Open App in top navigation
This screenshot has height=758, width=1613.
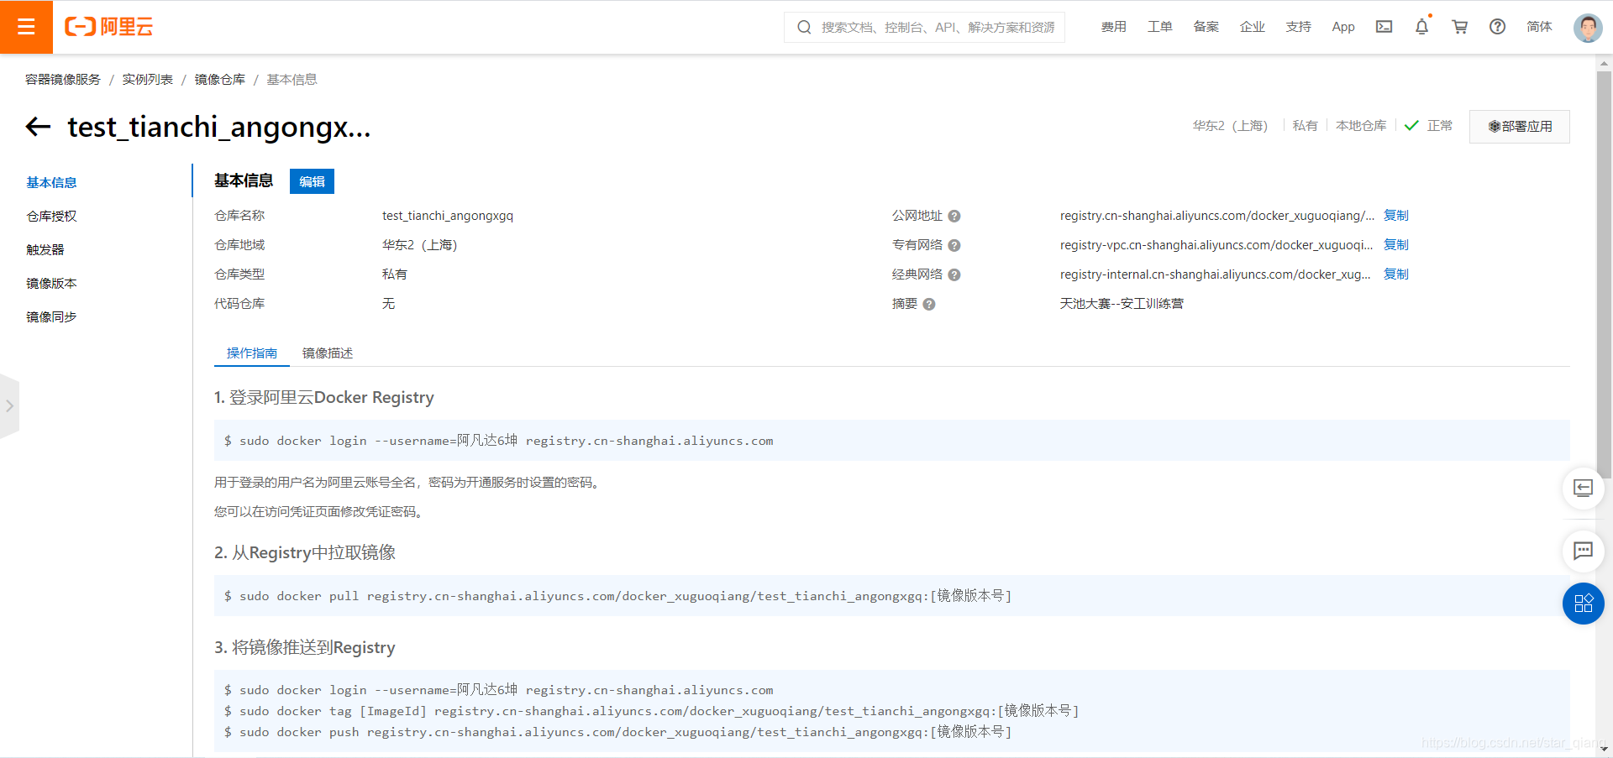pos(1343,27)
